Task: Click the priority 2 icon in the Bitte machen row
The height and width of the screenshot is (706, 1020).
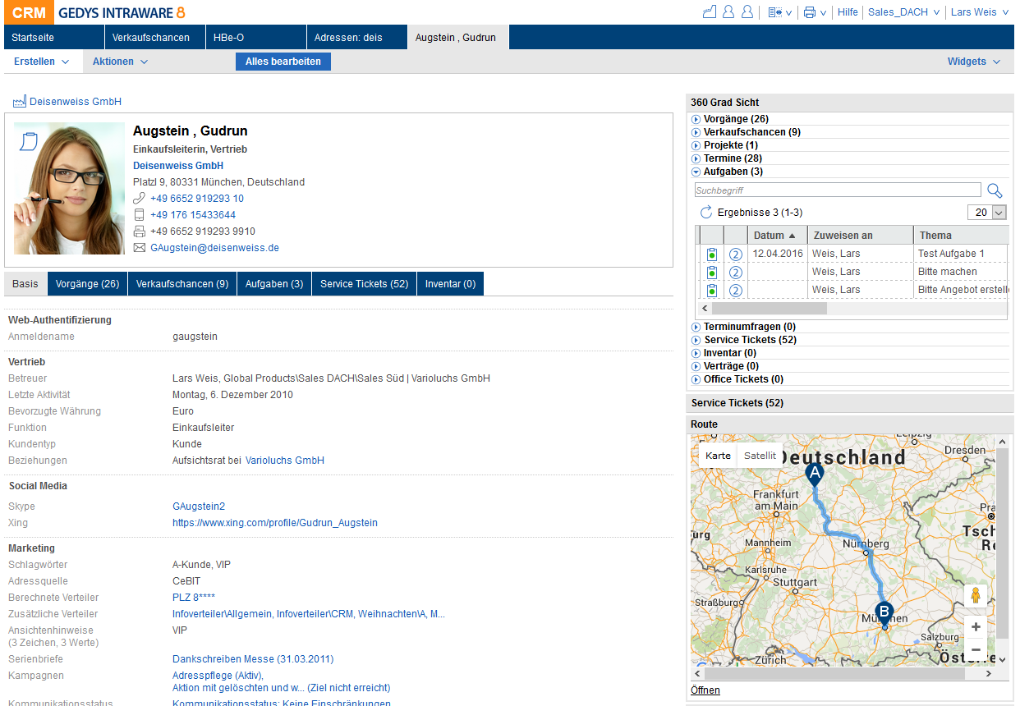Action: coord(736,273)
